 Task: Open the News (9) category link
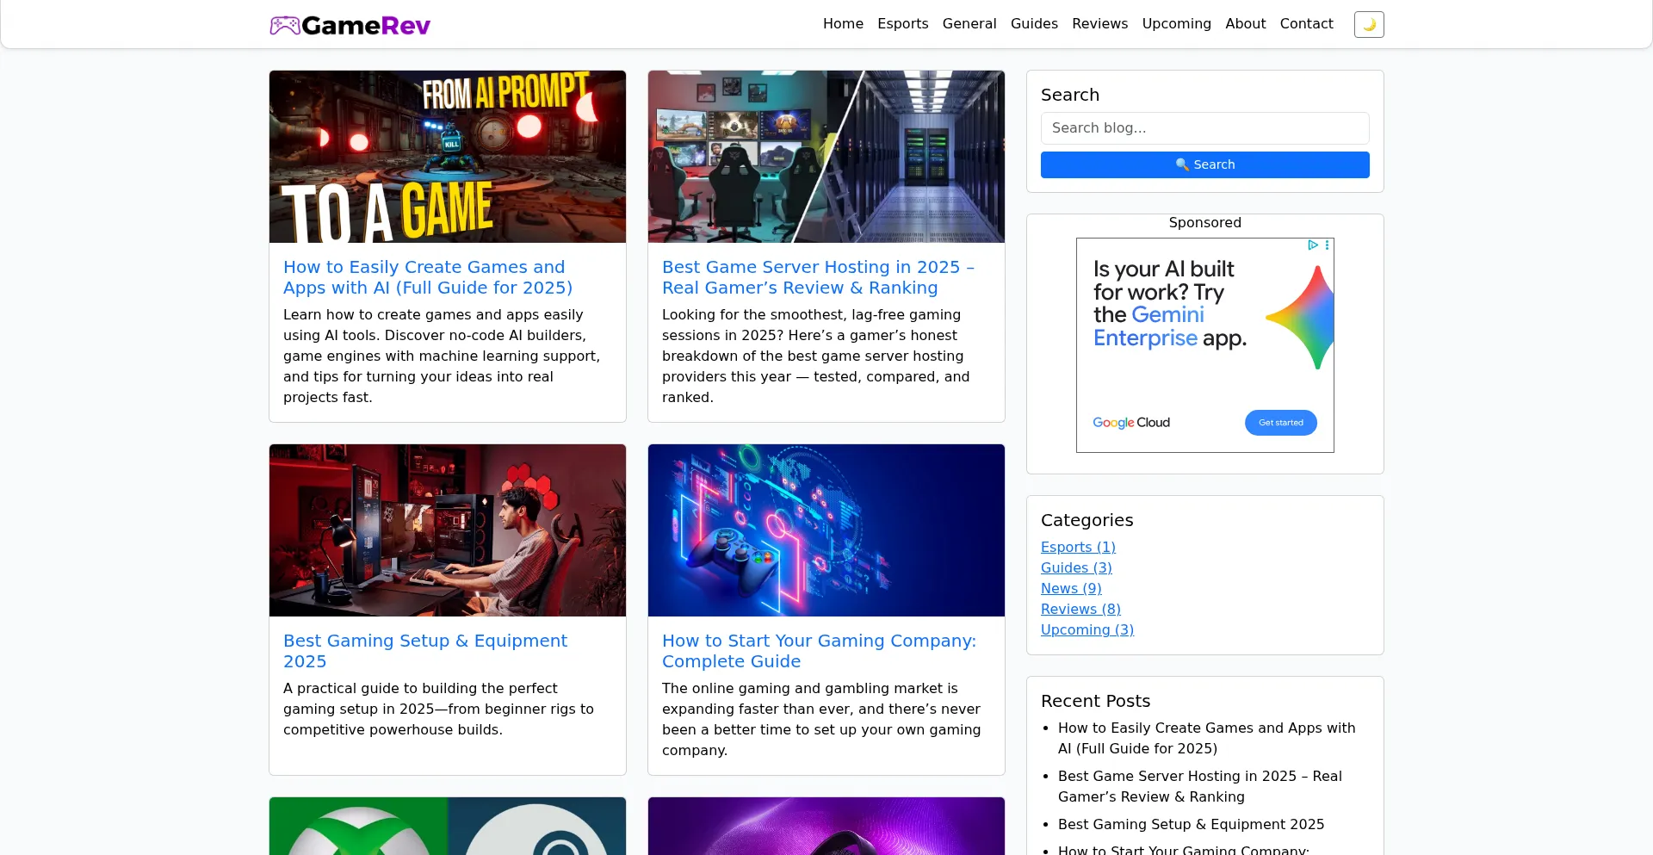pos(1071,589)
